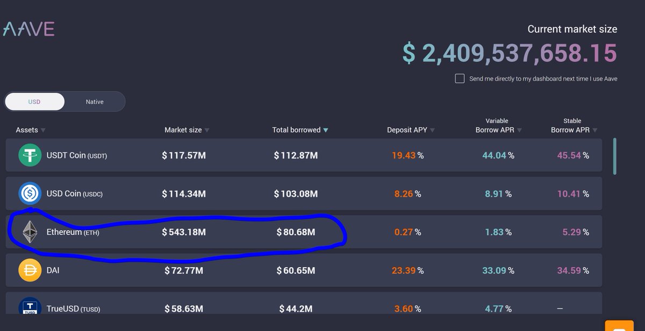Open the Aave logo on top left

click(29, 29)
